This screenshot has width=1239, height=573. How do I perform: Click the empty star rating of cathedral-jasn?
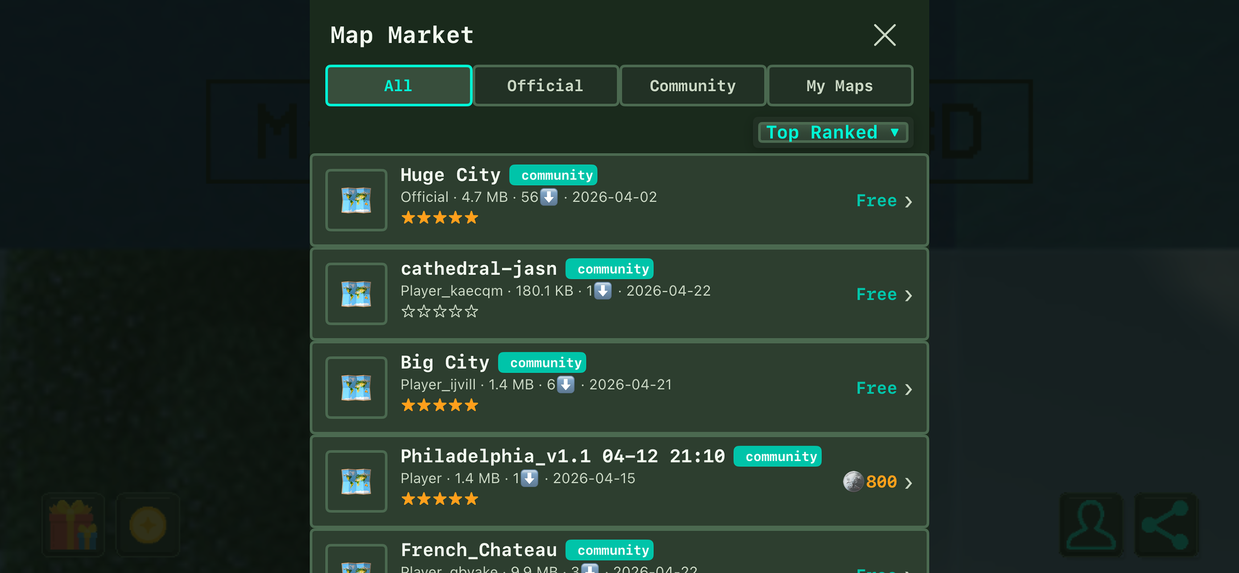tap(440, 312)
